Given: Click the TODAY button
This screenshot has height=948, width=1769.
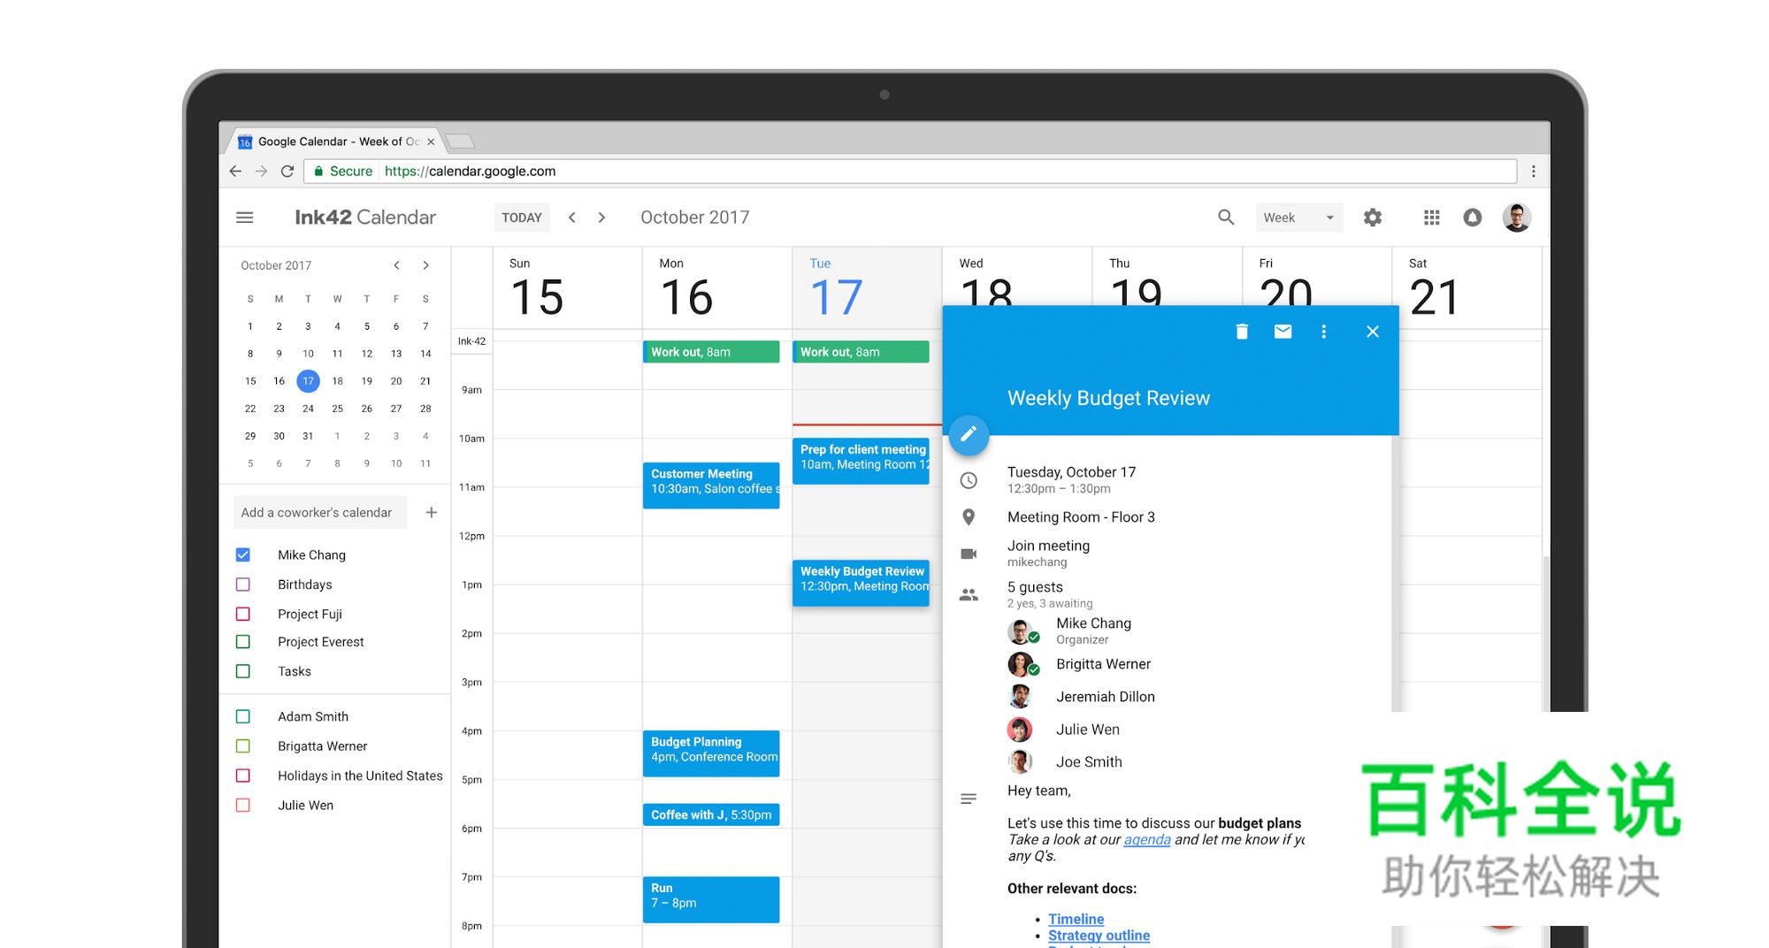Looking at the screenshot, I should coord(521,218).
